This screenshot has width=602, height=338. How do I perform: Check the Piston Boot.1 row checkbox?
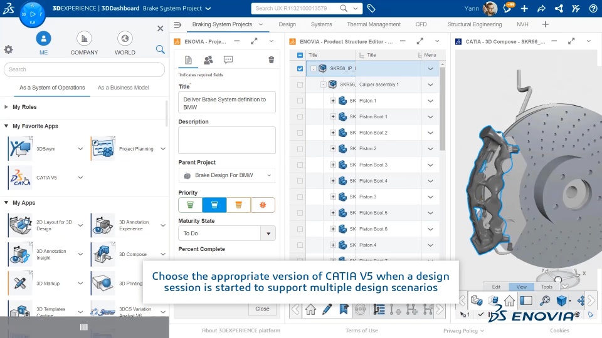pyautogui.click(x=300, y=117)
